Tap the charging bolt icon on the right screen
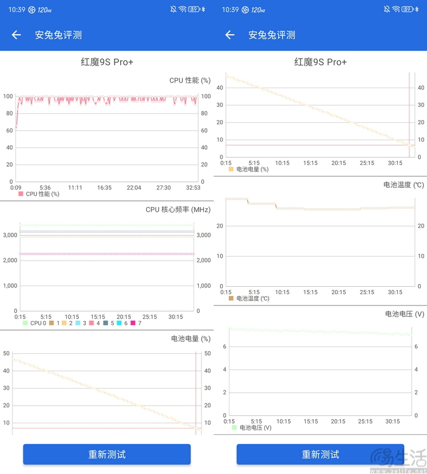The image size is (427, 474). (417, 10)
